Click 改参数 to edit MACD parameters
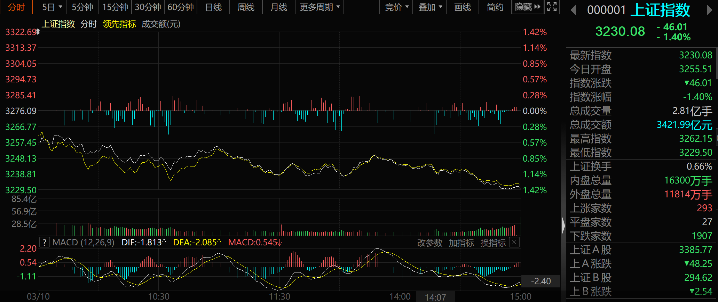This screenshot has height=302, width=718. [430, 243]
